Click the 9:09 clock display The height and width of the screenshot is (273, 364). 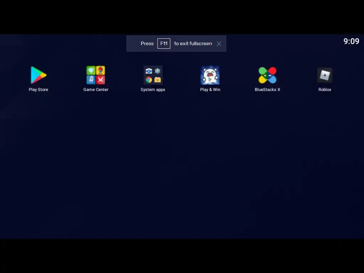351,41
